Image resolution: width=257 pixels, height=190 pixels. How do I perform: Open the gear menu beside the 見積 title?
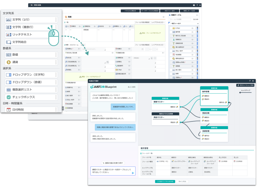pyautogui.click(x=164, y=17)
